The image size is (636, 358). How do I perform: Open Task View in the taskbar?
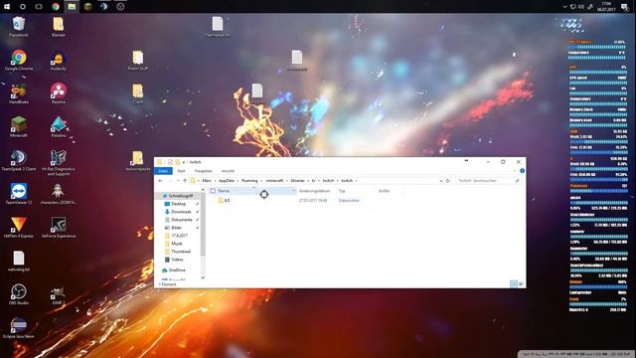(x=39, y=7)
